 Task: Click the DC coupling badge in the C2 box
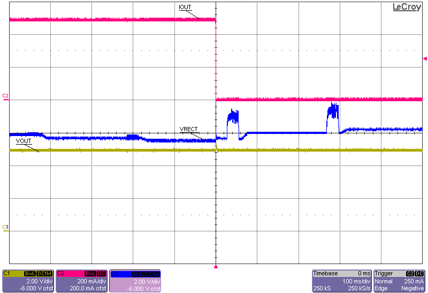click(101, 274)
